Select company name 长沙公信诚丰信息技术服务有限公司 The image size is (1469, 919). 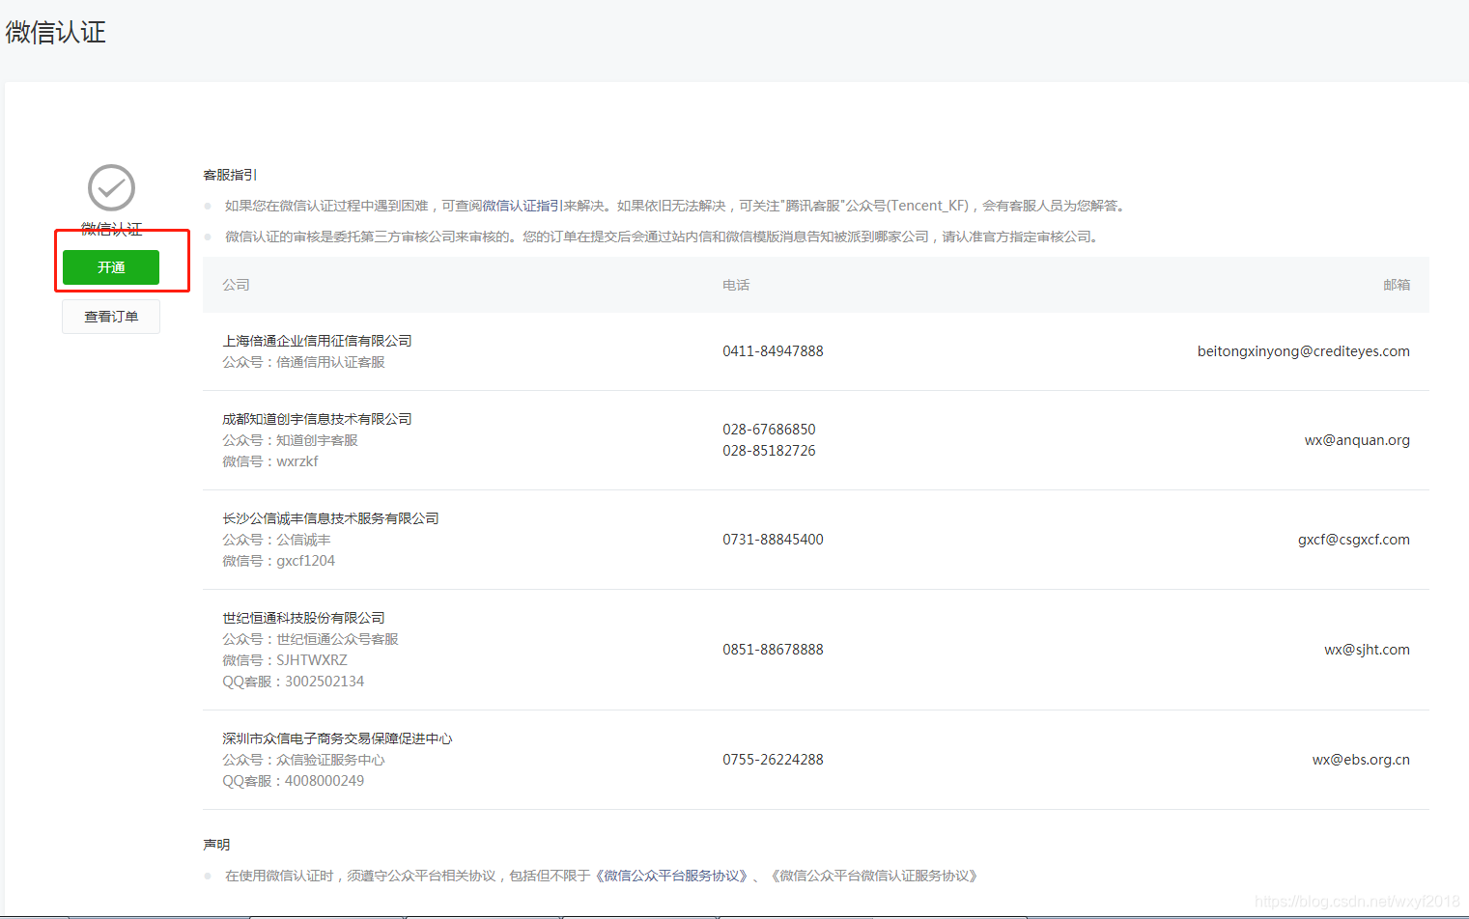330,518
